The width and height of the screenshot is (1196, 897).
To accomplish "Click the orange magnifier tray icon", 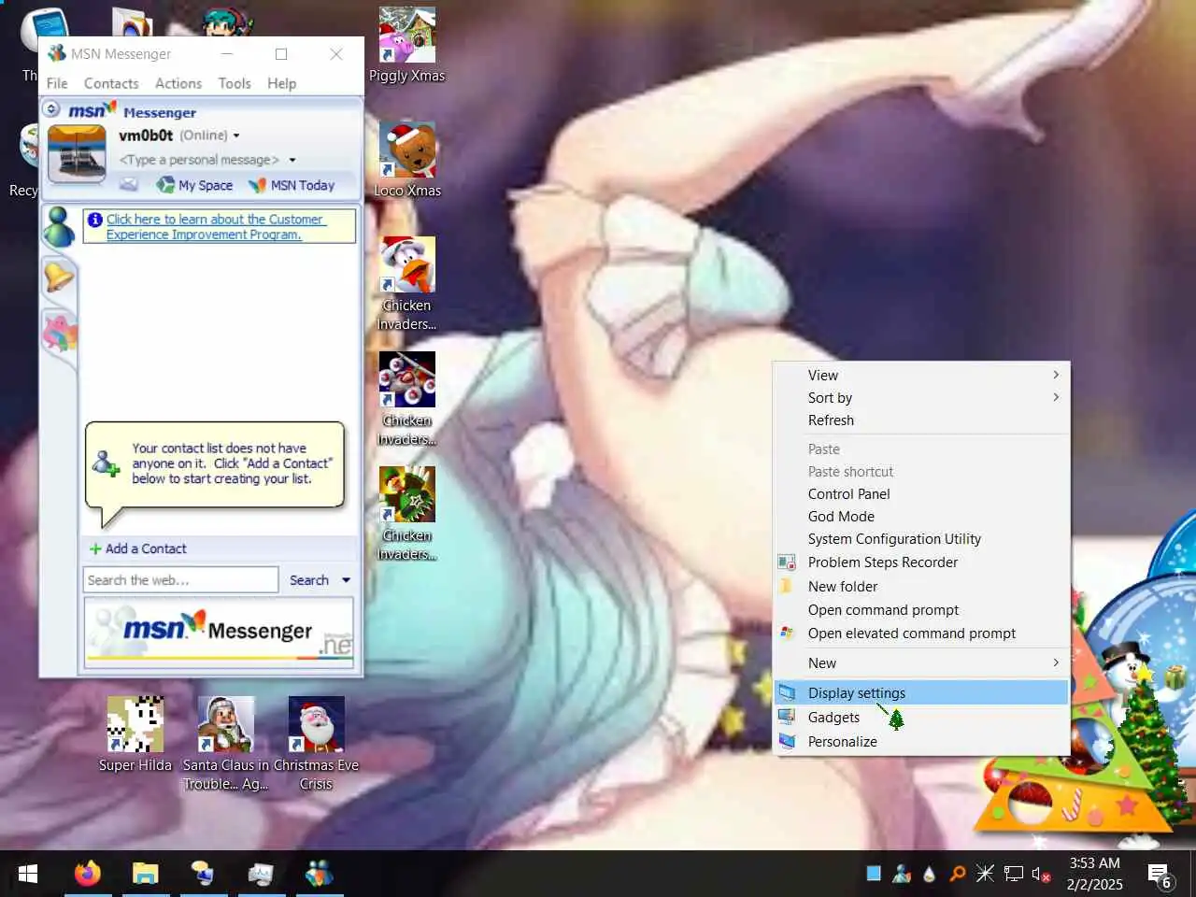I will point(957,874).
